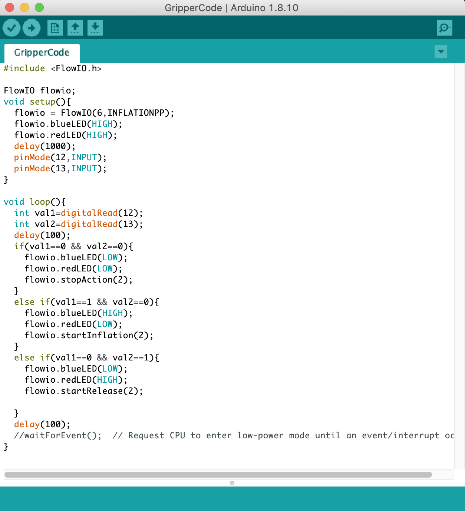This screenshot has height=511, width=465.
Task: Minimize the window with the yellow button
Action: (24, 7)
